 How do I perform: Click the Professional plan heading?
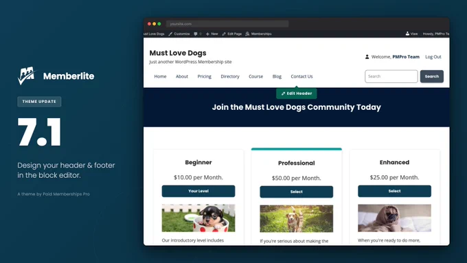pyautogui.click(x=297, y=163)
